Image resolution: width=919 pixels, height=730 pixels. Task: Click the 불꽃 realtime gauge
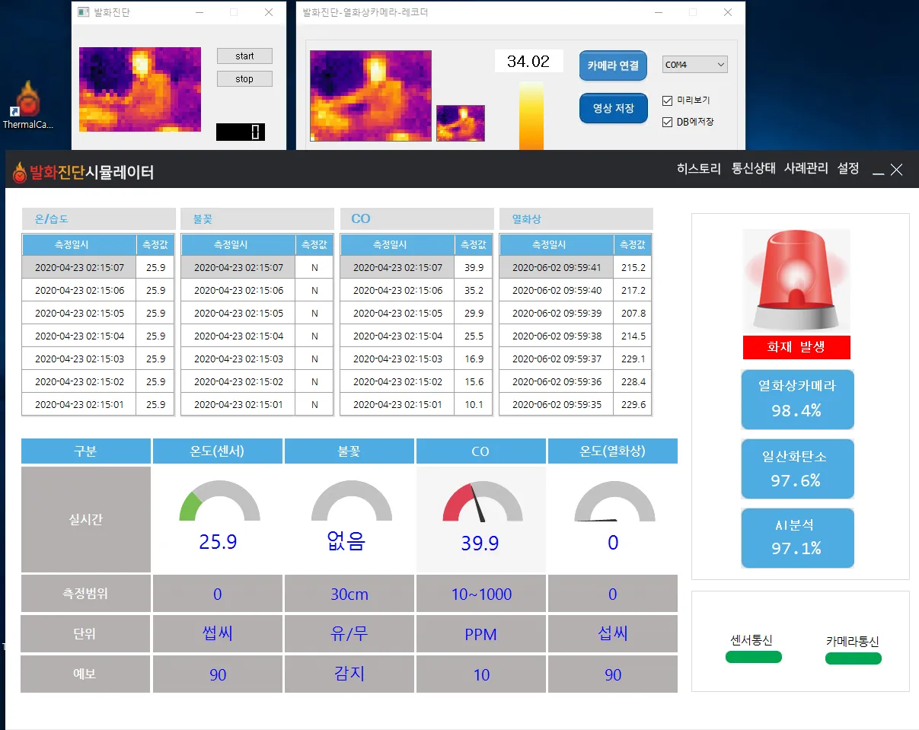coord(352,502)
